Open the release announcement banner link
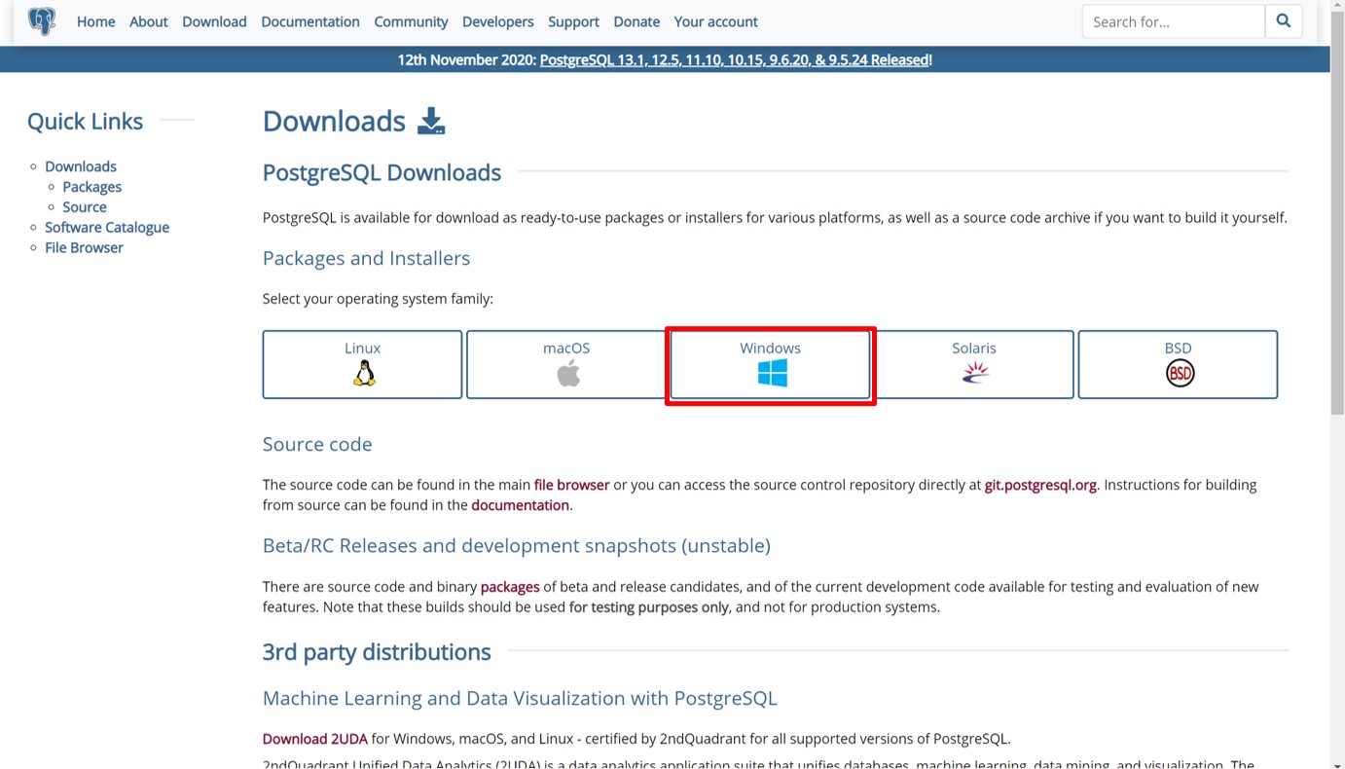Image resolution: width=1345 pixels, height=769 pixels. [x=734, y=60]
